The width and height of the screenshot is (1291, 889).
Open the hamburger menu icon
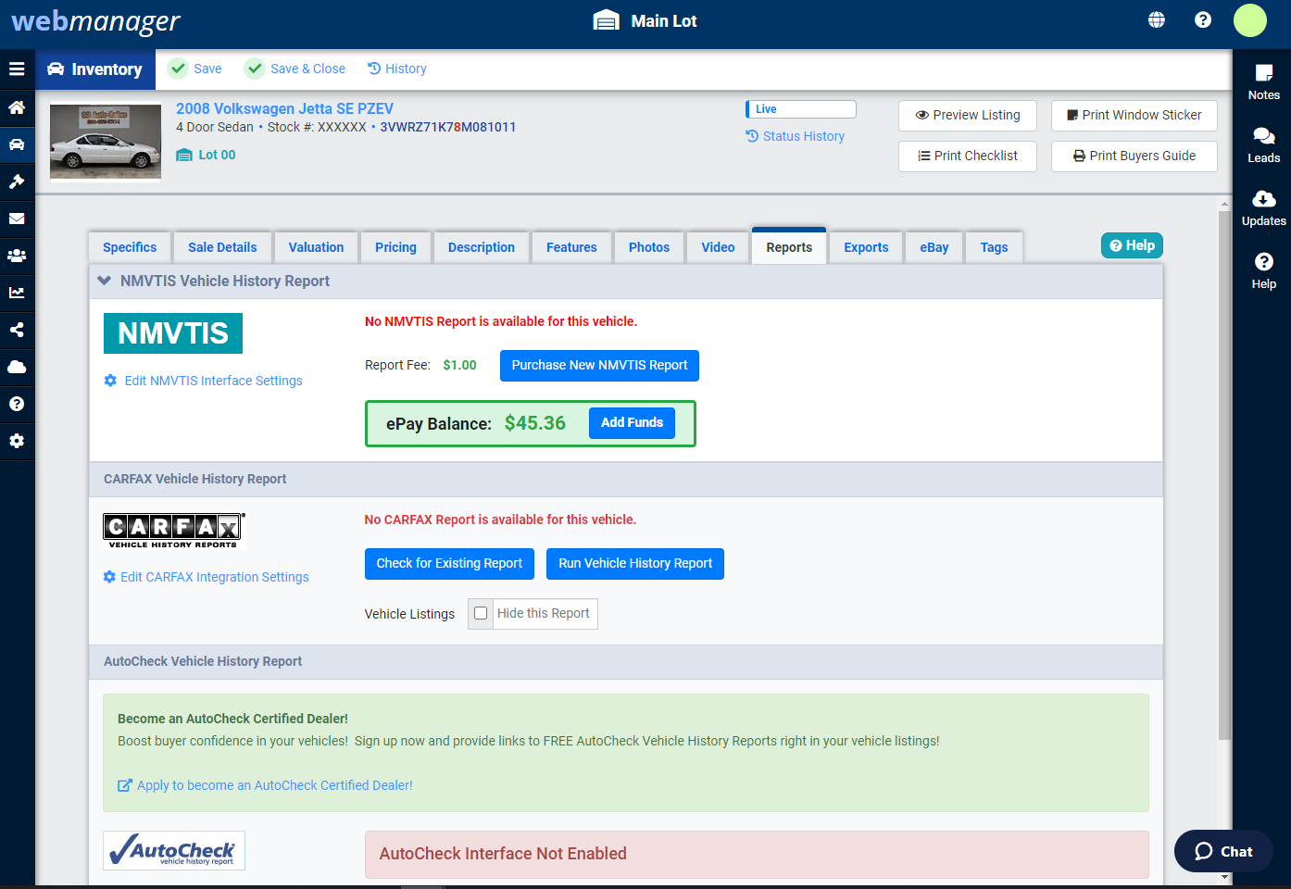pos(17,69)
